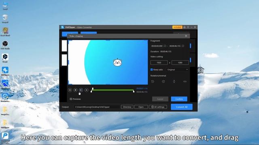This screenshot has height=145, width=259.
Task: Pause the video playback
Action: 70,90
